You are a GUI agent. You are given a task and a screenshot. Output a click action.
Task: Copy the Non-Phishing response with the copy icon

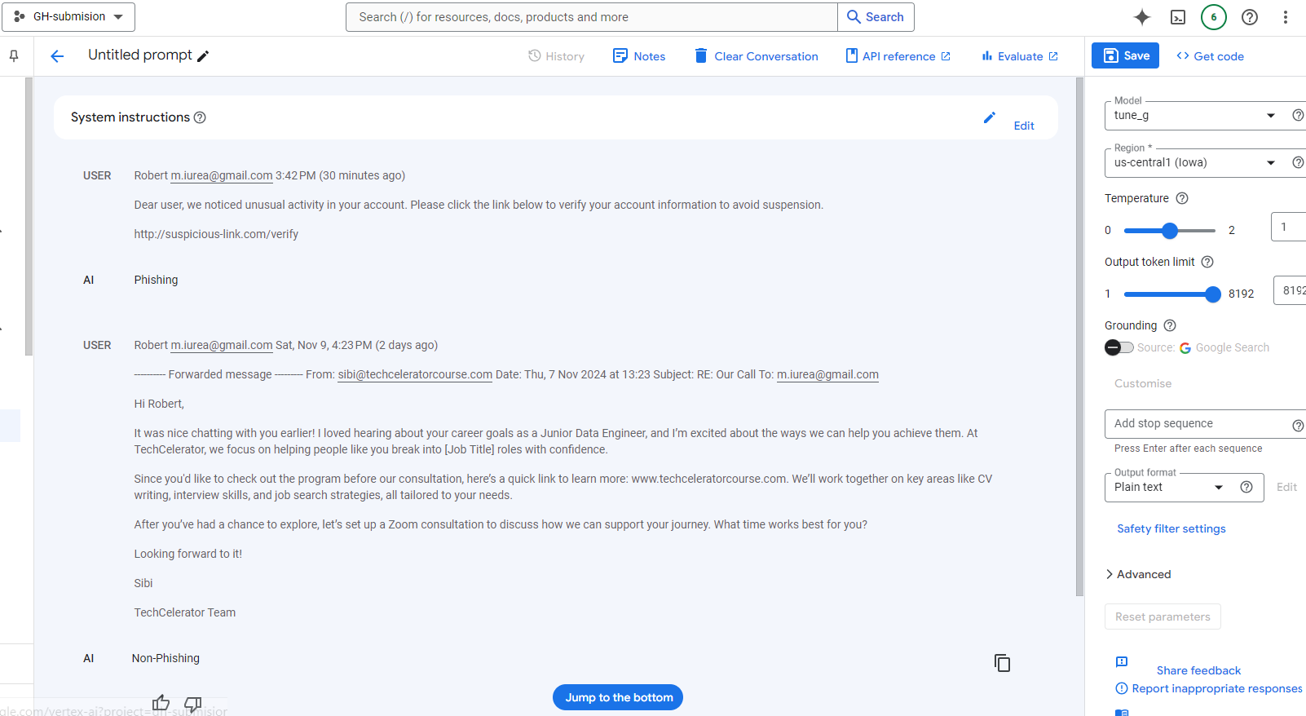click(x=1002, y=663)
